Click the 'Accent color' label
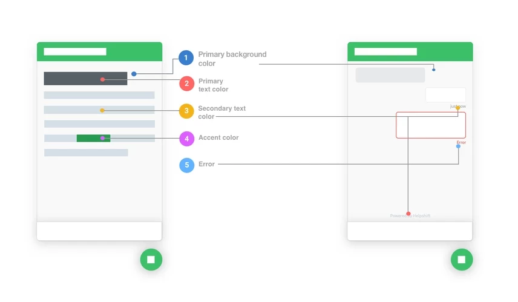Screen dimensions: 518x302 click(218, 138)
